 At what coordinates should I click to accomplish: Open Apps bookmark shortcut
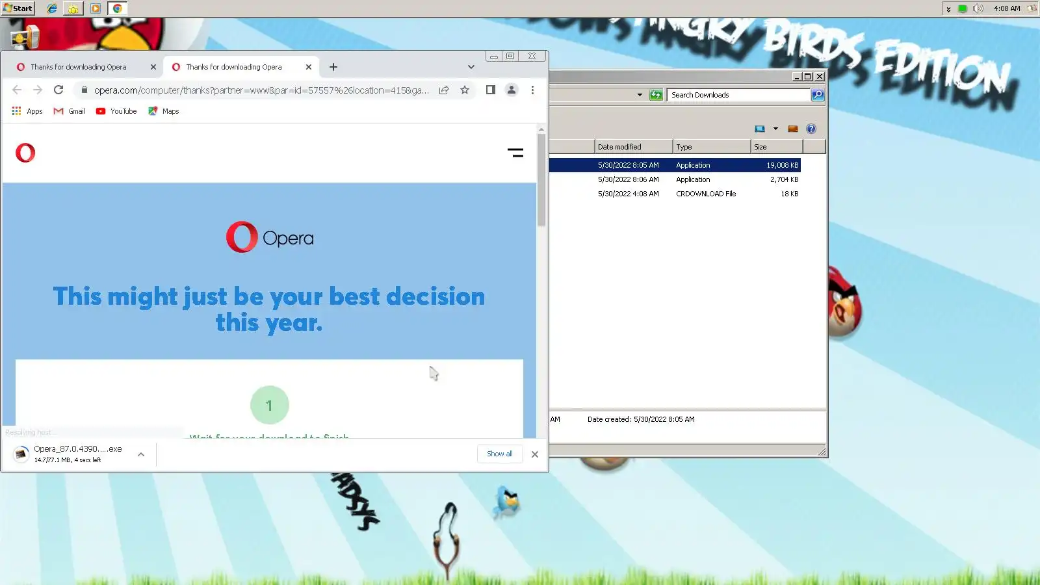[27, 111]
